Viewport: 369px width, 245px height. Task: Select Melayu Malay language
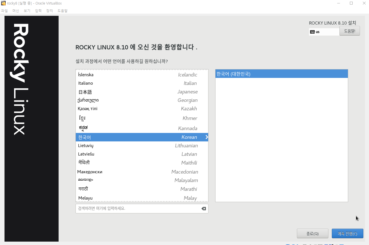pyautogui.click(x=142, y=198)
